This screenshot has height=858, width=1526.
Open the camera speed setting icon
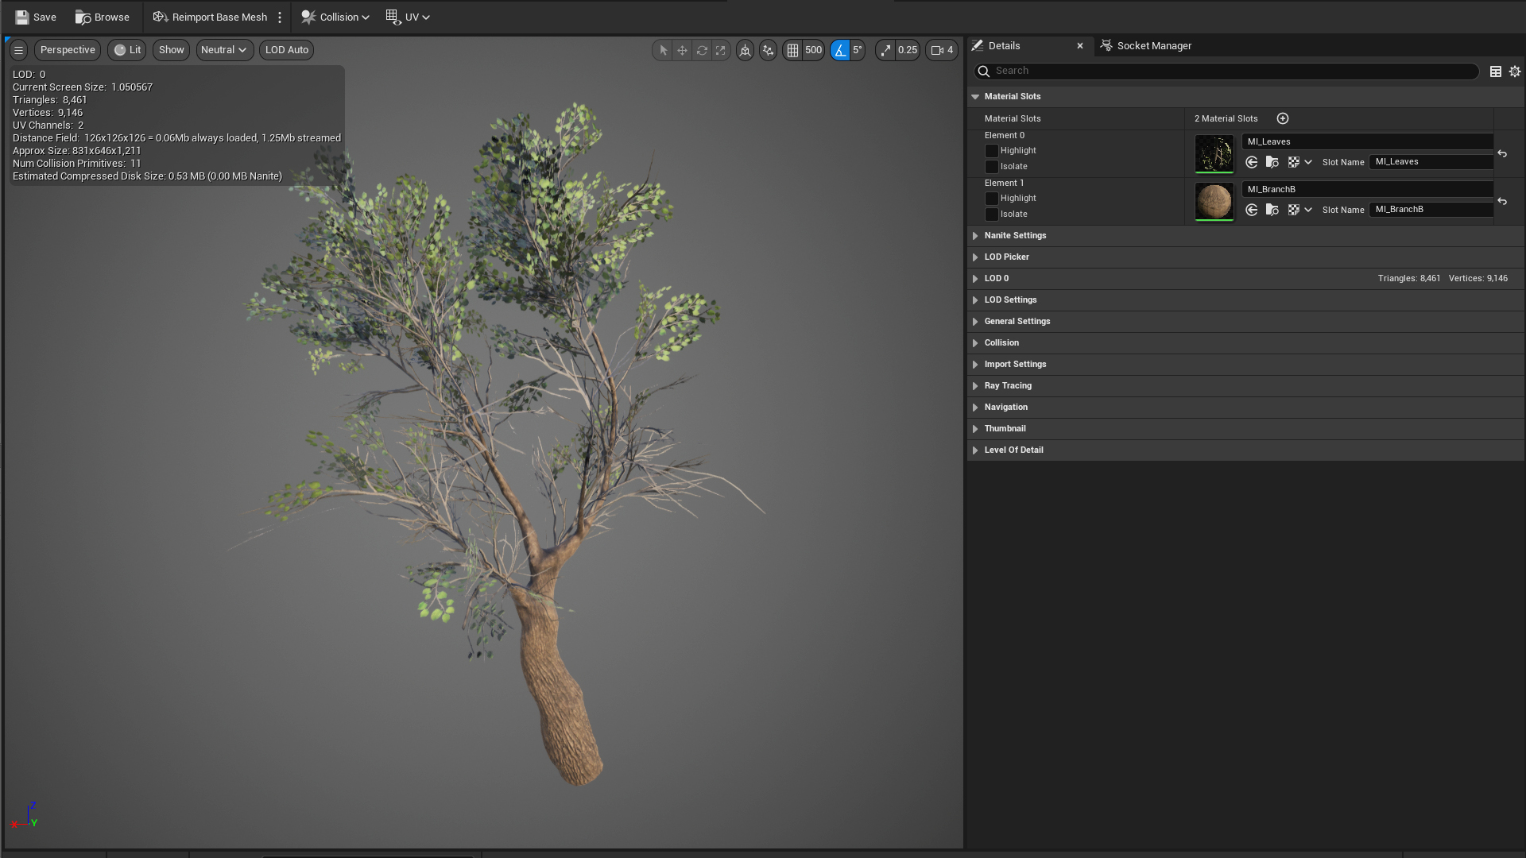point(938,50)
